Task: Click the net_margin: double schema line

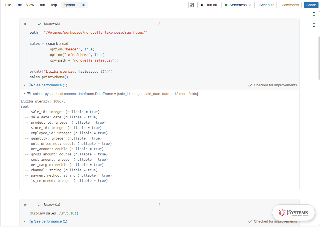Action: pos(63,165)
